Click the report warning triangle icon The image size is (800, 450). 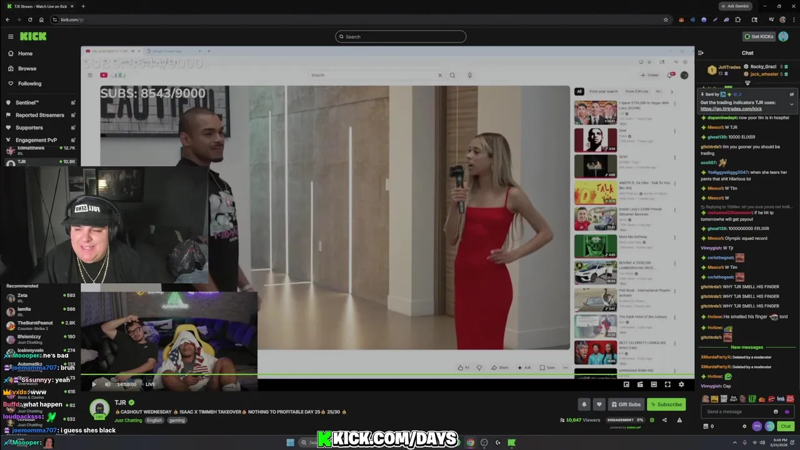click(679, 420)
